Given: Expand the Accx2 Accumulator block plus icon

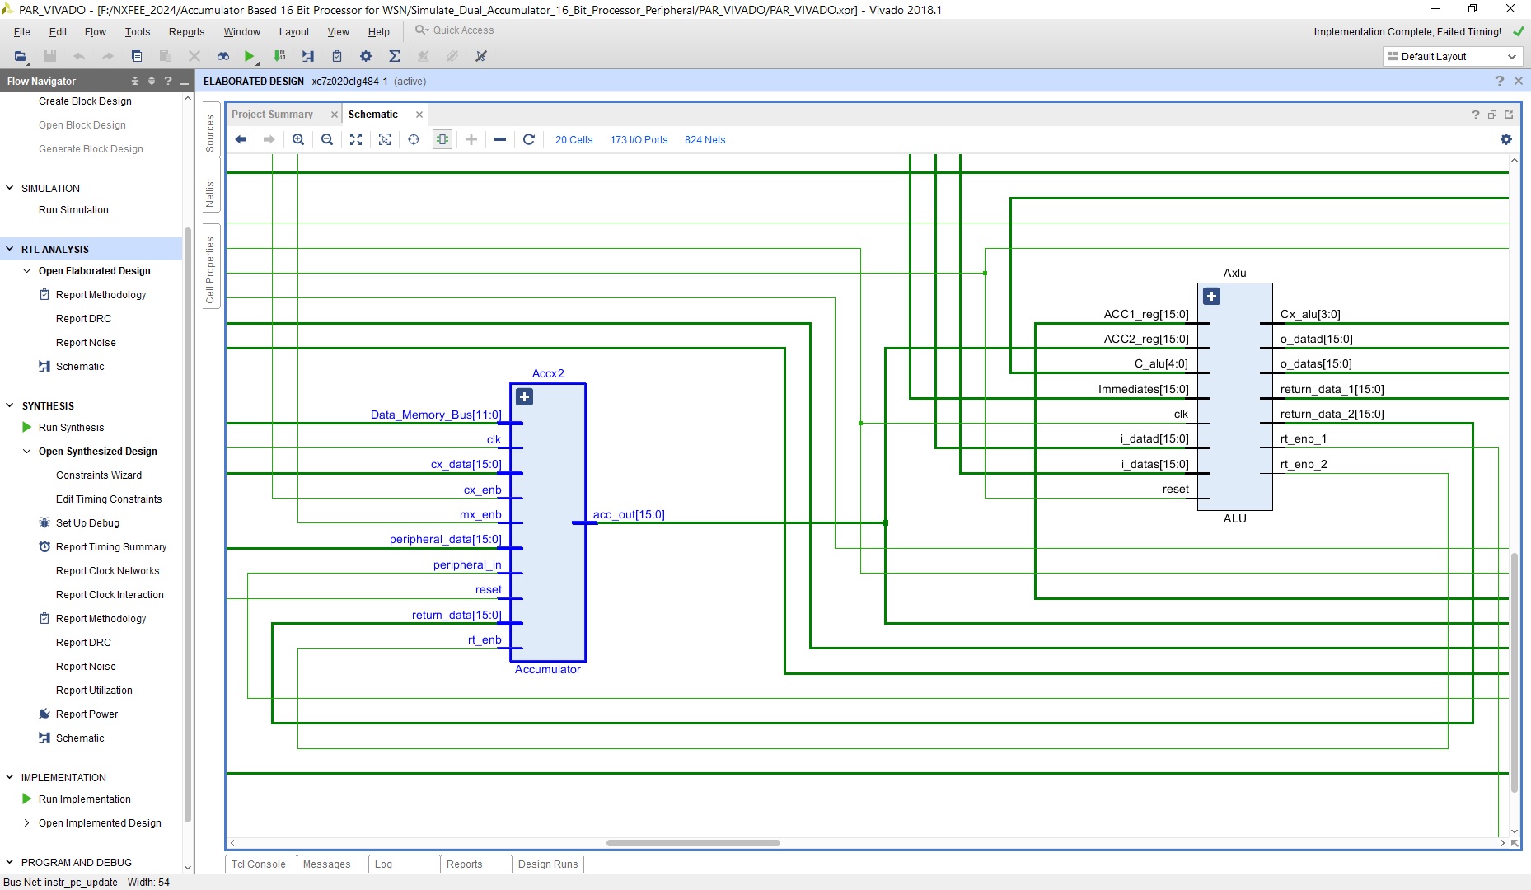Looking at the screenshot, I should click(524, 396).
